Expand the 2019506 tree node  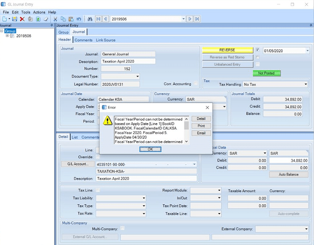tap(7, 36)
